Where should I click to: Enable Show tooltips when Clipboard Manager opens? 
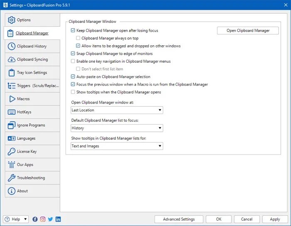coord(73,92)
